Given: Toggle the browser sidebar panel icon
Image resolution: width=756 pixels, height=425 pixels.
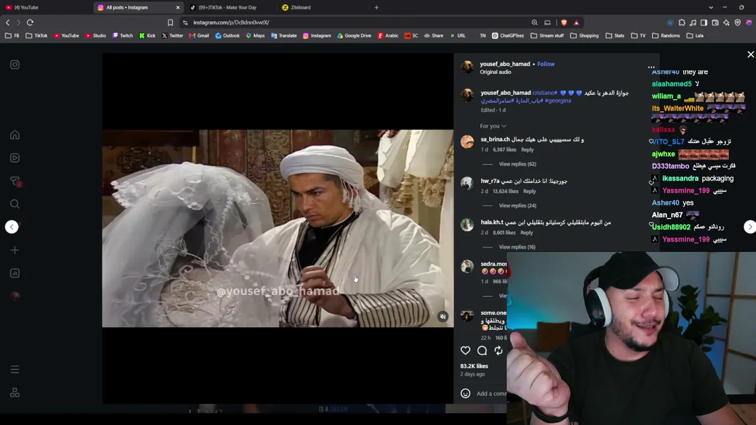Looking at the screenshot, I should tap(703, 22).
